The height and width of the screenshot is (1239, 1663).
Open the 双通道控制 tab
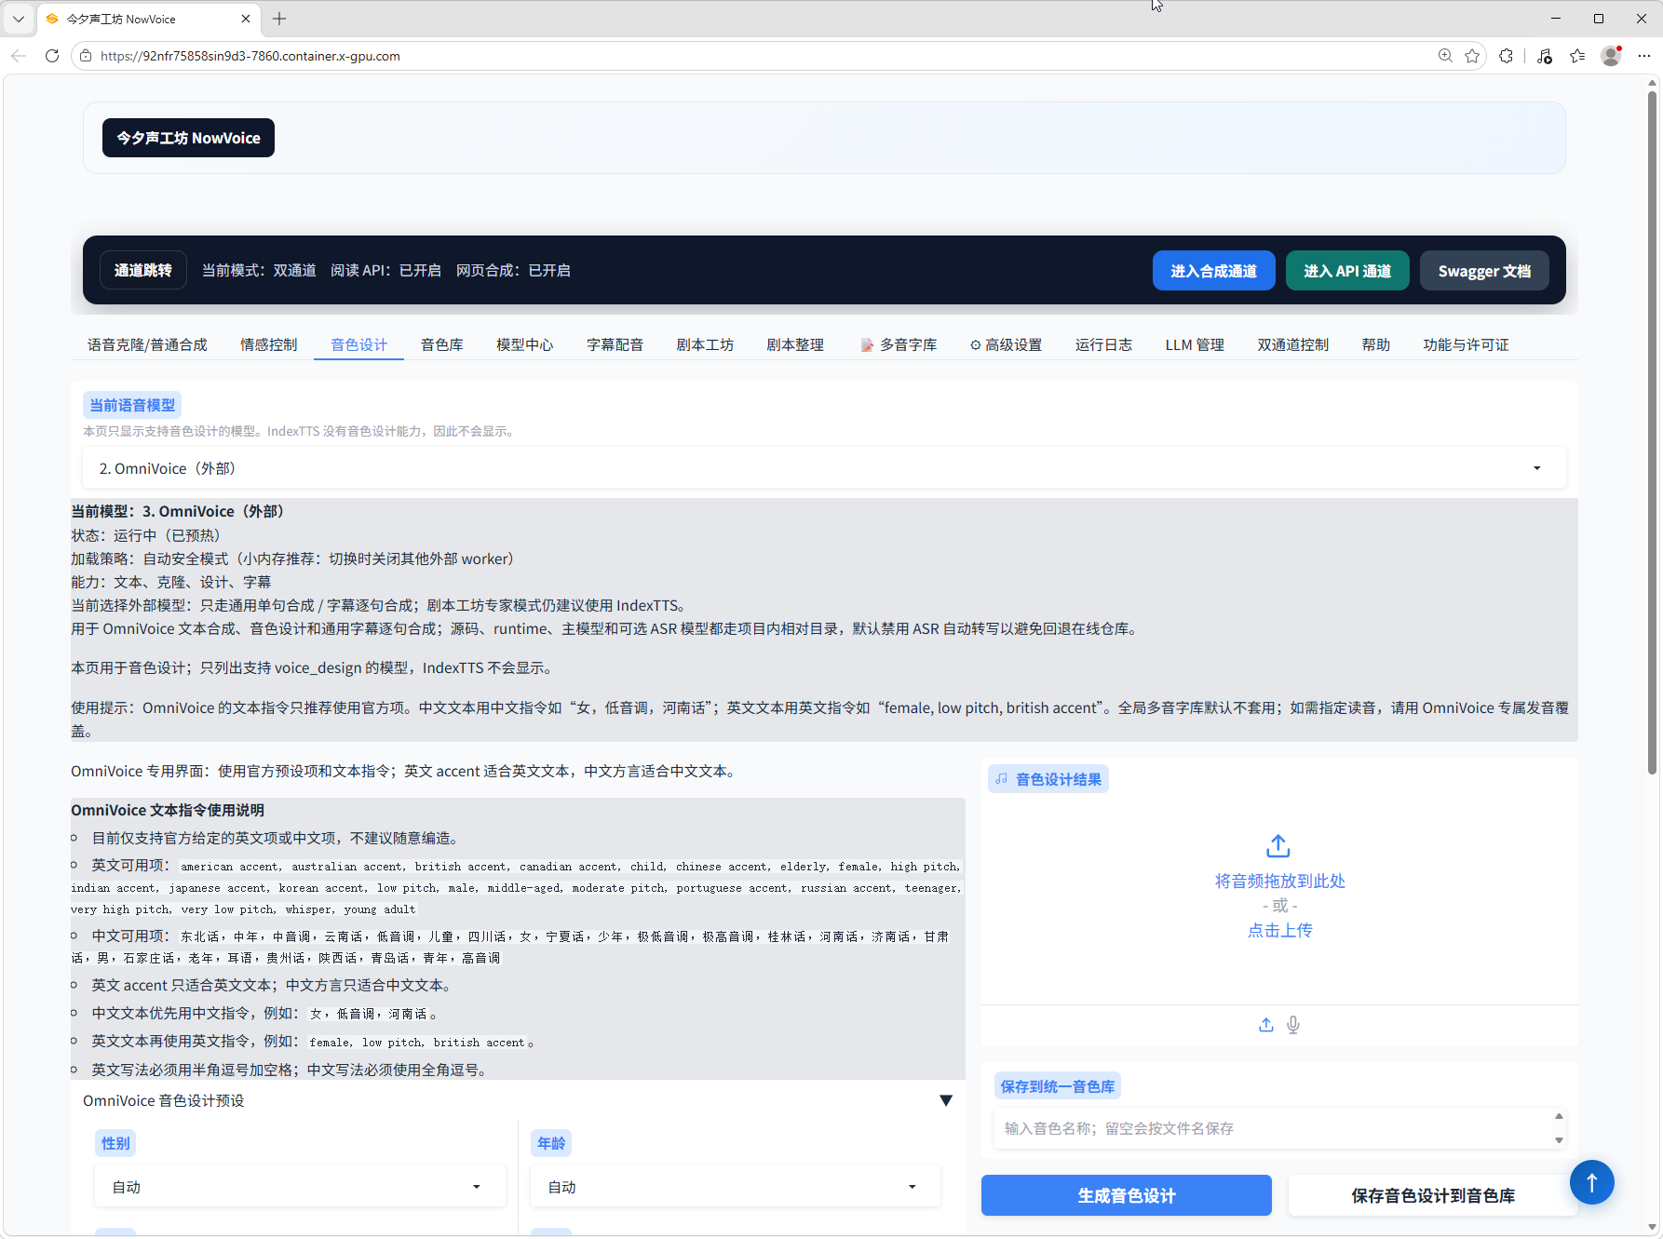[1292, 344]
